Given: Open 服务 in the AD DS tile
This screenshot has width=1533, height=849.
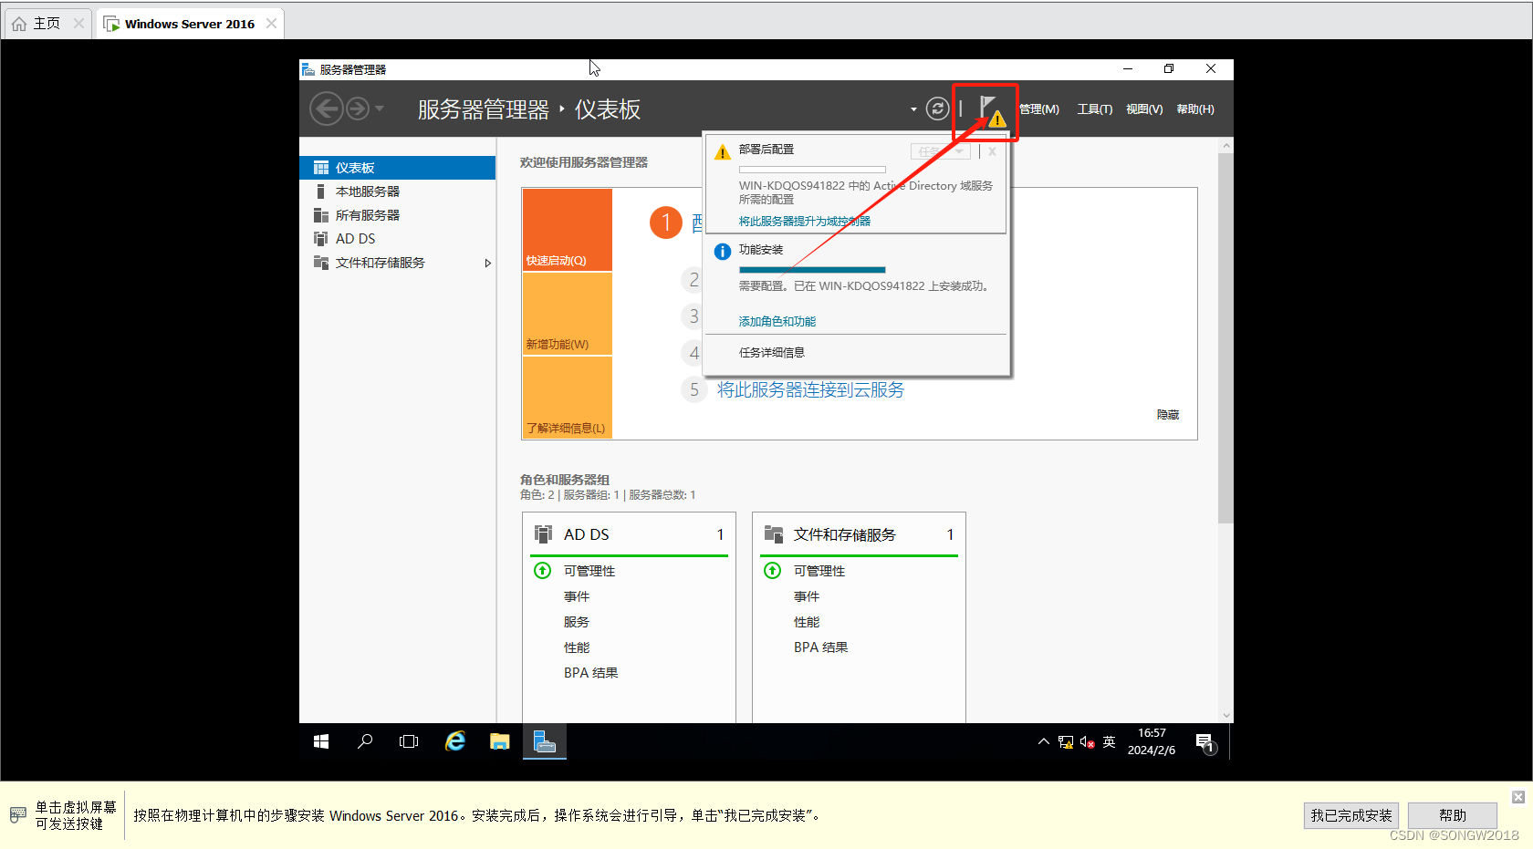Looking at the screenshot, I should point(577,622).
